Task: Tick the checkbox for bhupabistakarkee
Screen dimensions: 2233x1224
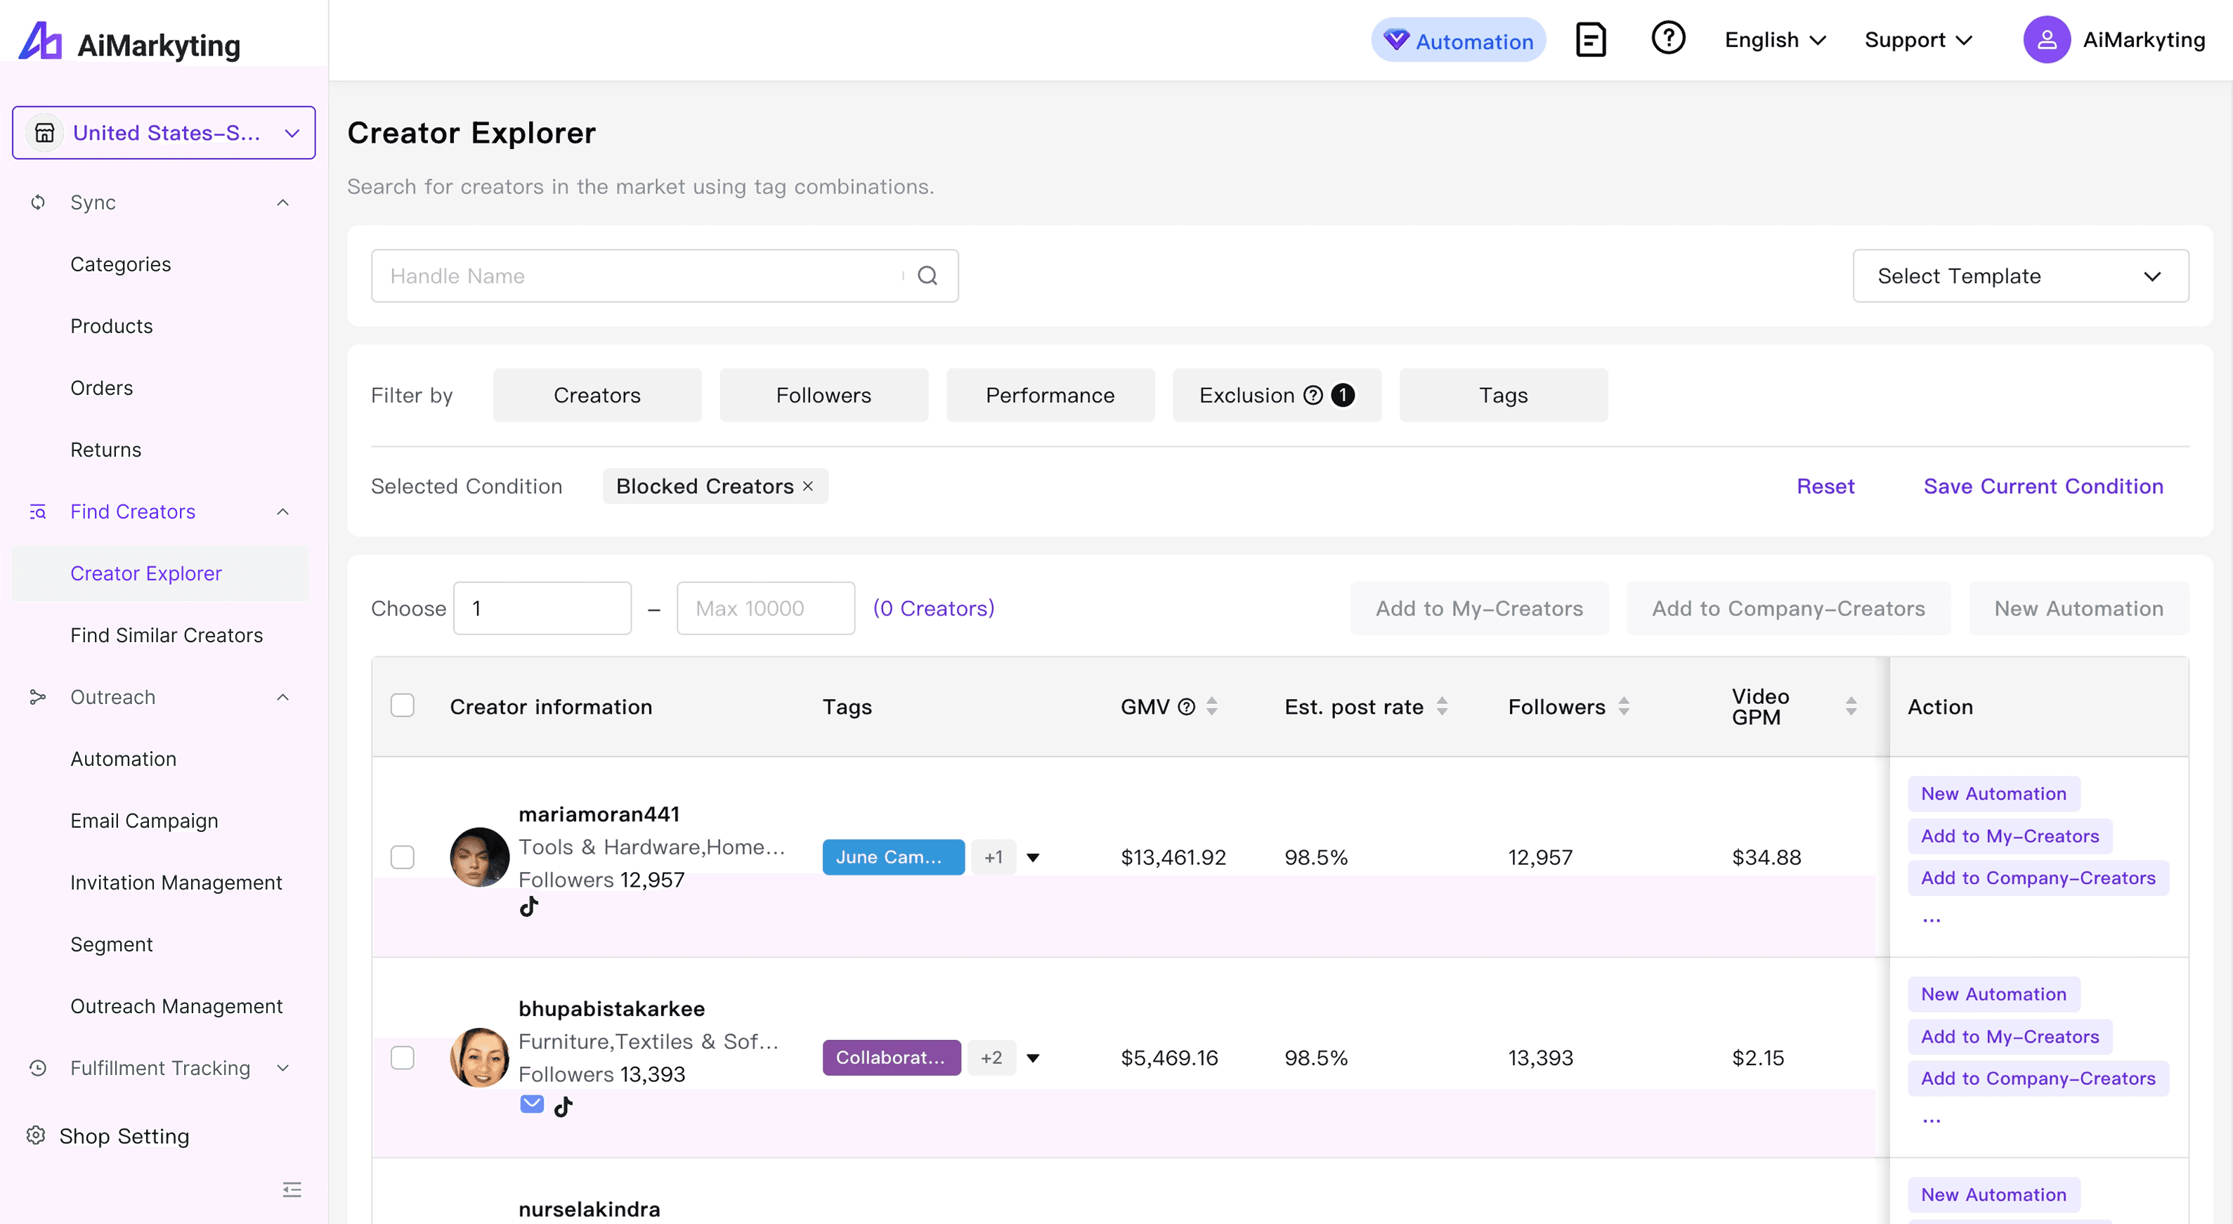Action: point(402,1057)
